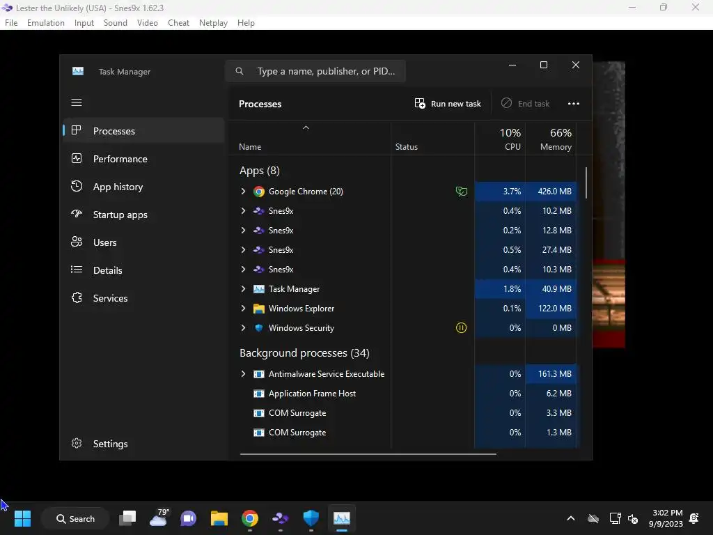713x535 pixels.
Task: Switch to Google Chrome on the taskbar
Action: (x=250, y=518)
